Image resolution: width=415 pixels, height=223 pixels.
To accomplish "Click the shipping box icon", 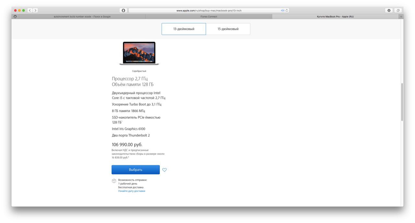I will point(114,181).
